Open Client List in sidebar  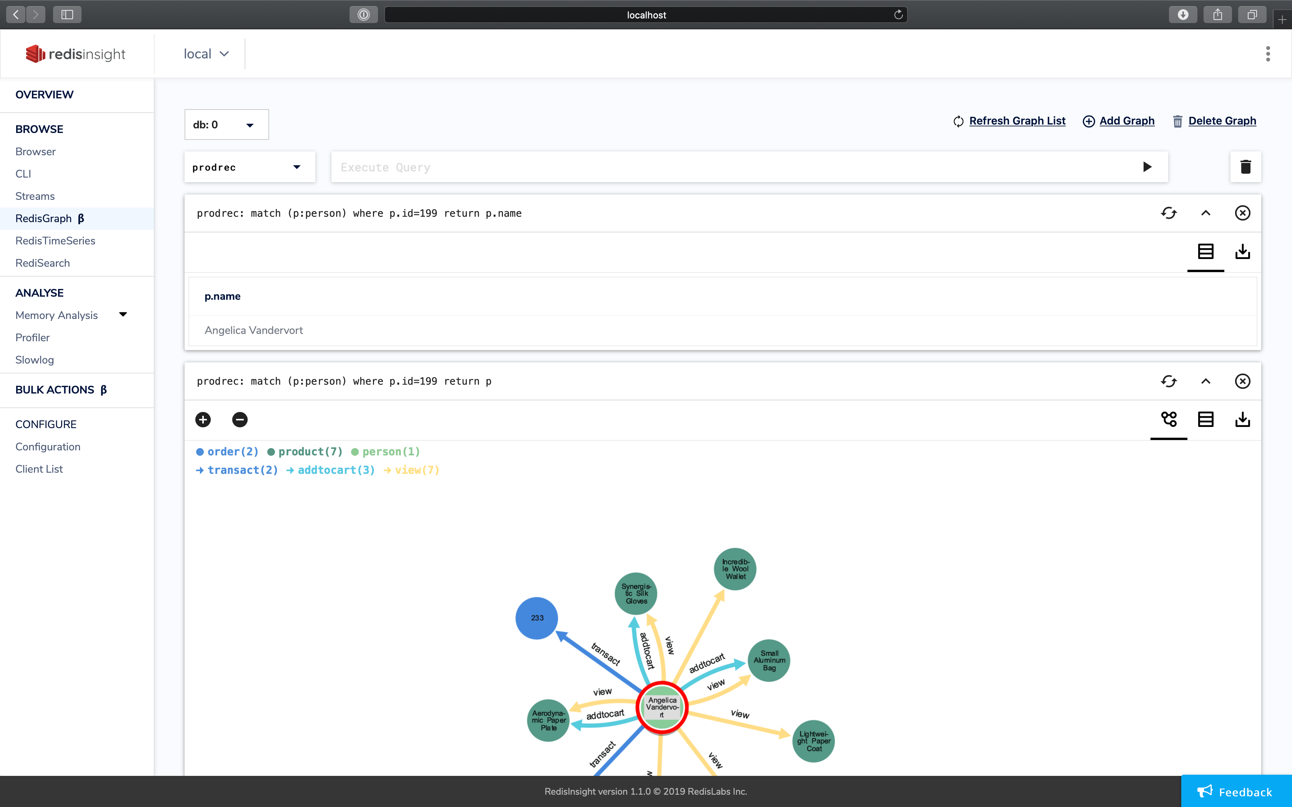(39, 469)
